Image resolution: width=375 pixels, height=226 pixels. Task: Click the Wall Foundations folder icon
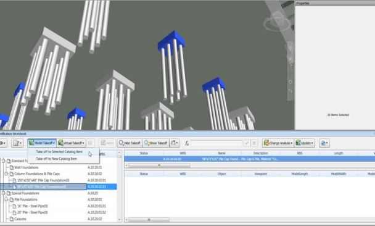tap(12, 167)
